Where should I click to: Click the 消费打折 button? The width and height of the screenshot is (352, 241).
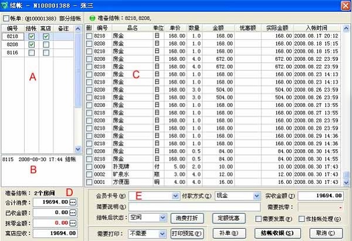187,218
